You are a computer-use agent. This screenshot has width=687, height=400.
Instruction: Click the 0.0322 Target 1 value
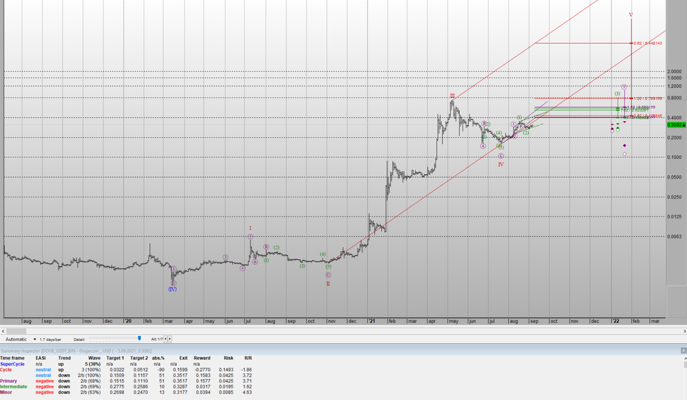[x=117, y=369]
